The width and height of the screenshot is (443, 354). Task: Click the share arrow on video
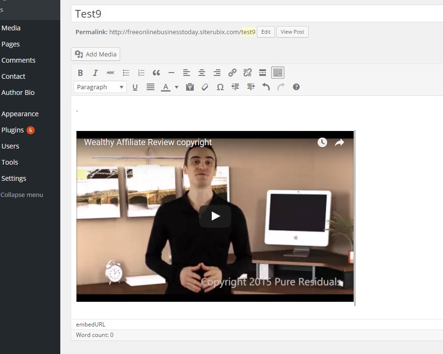click(339, 142)
